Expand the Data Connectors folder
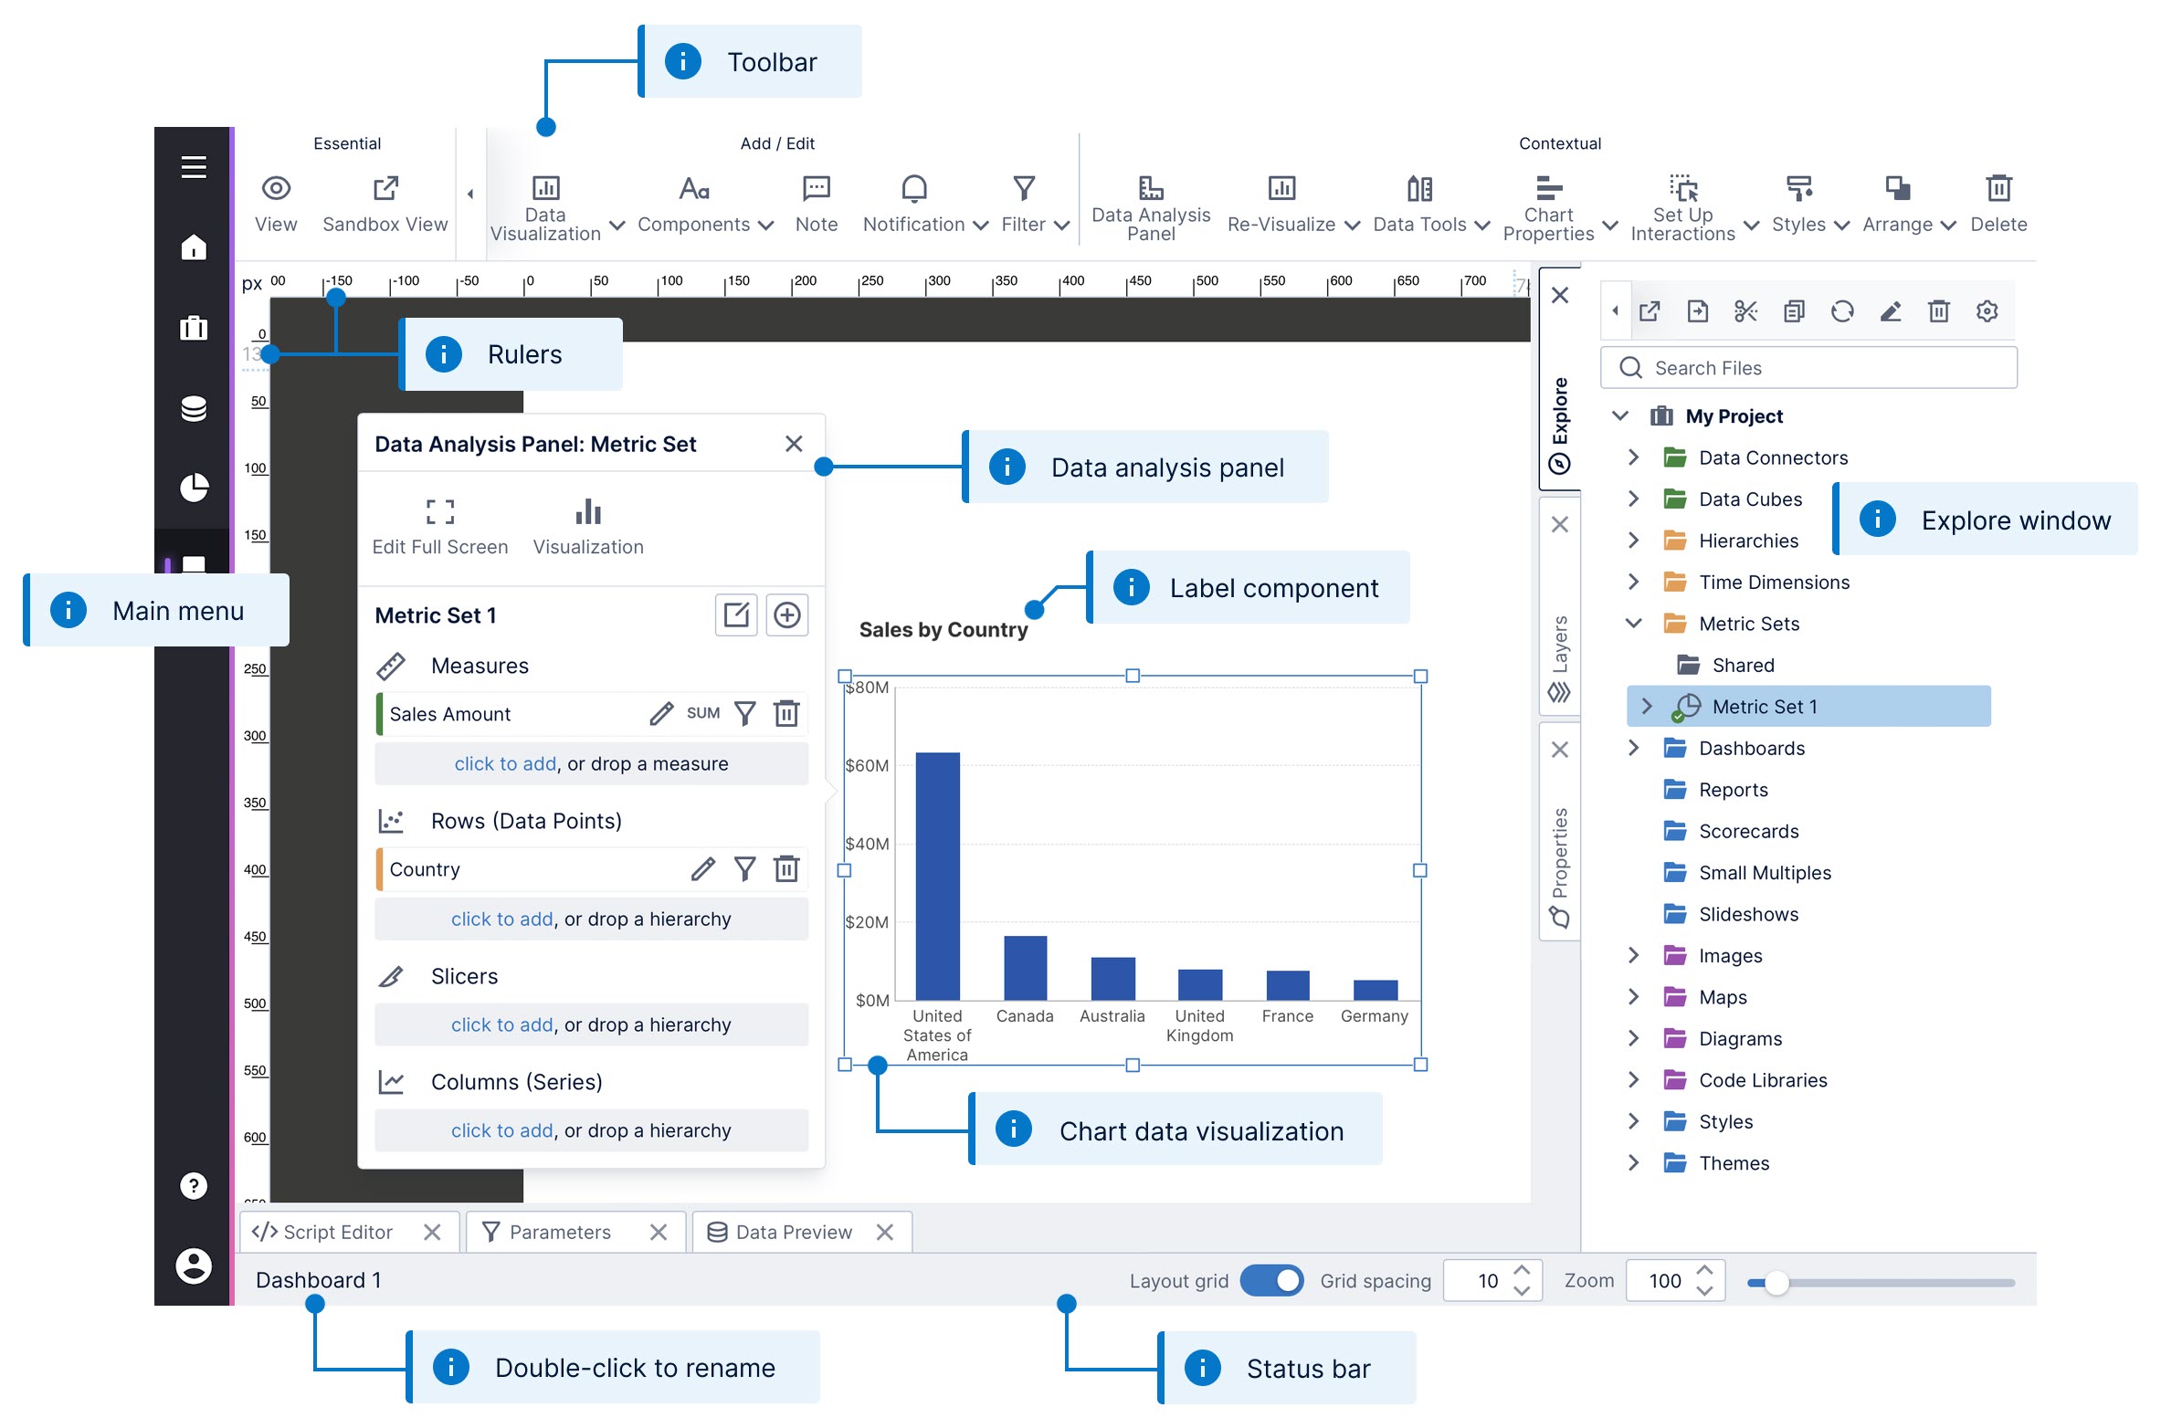Image resolution: width=2161 pixels, height=1418 pixels. 1632,457
